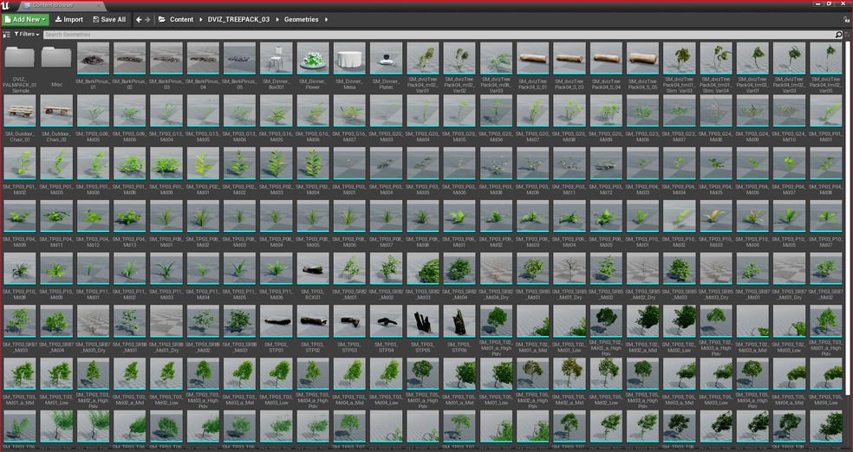Select SM_TP03_STP04 stump thumbnail
Viewport: 853px width, 452px height.
[x=387, y=321]
